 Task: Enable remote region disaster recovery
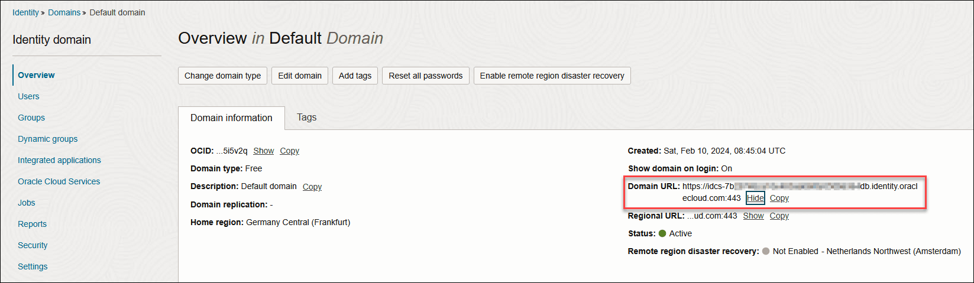tap(552, 76)
